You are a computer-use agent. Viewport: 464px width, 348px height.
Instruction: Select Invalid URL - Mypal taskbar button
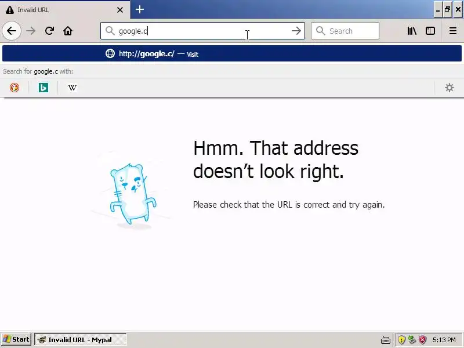click(81, 339)
